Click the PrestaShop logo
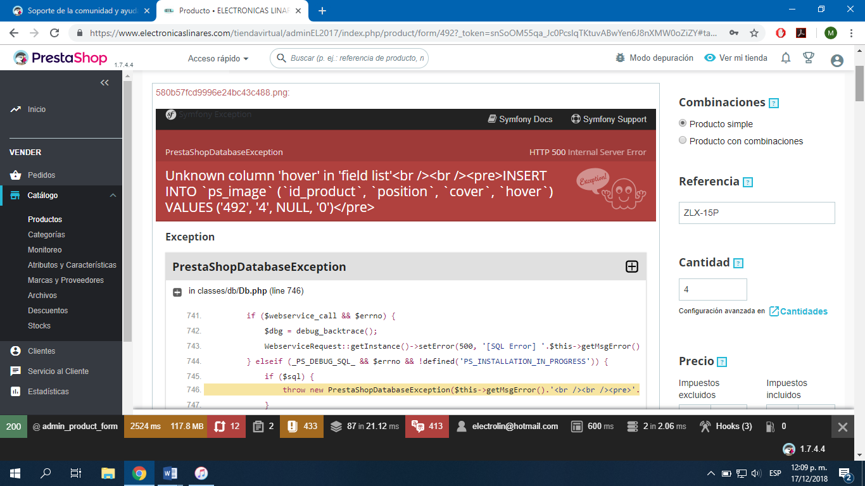The height and width of the screenshot is (486, 865). (60, 58)
